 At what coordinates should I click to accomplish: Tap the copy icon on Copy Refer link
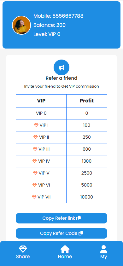[x=79, y=218]
